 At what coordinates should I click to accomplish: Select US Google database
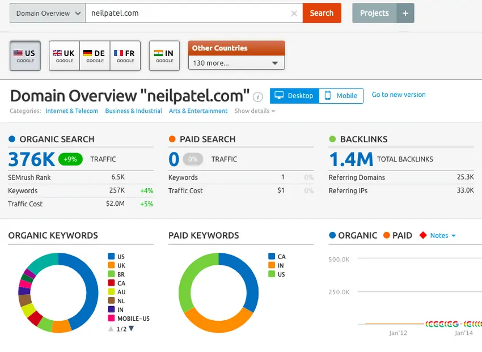point(25,56)
